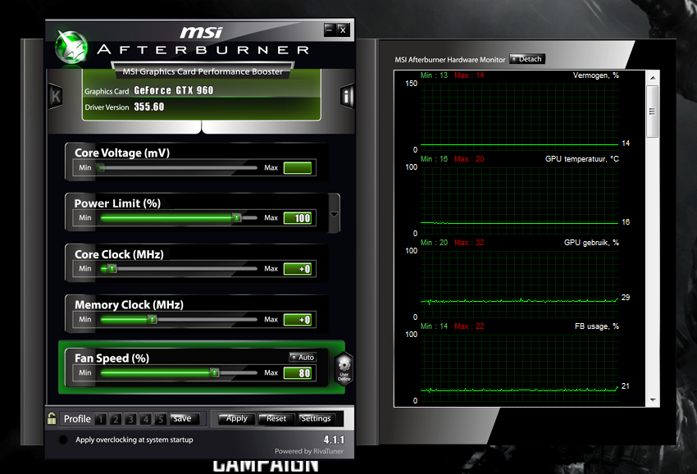Toggle Auto fan speed
This screenshot has height=474, width=697.
(303, 357)
